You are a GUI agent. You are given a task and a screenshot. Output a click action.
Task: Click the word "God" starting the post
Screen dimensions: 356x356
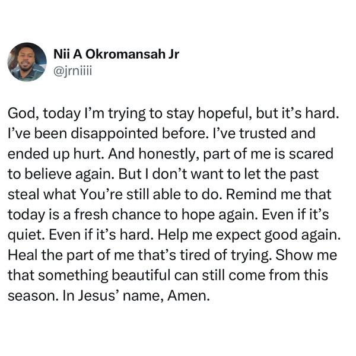pyautogui.click(x=23, y=113)
